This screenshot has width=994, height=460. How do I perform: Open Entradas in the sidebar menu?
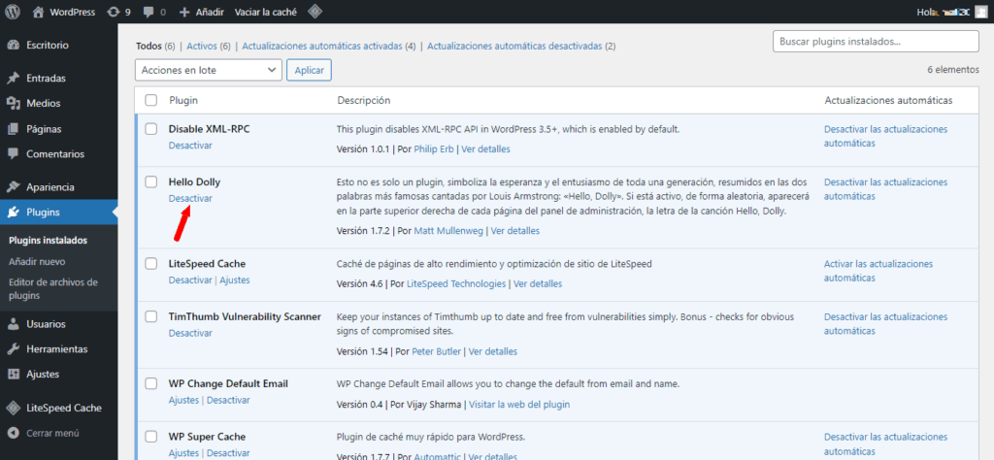coord(47,79)
